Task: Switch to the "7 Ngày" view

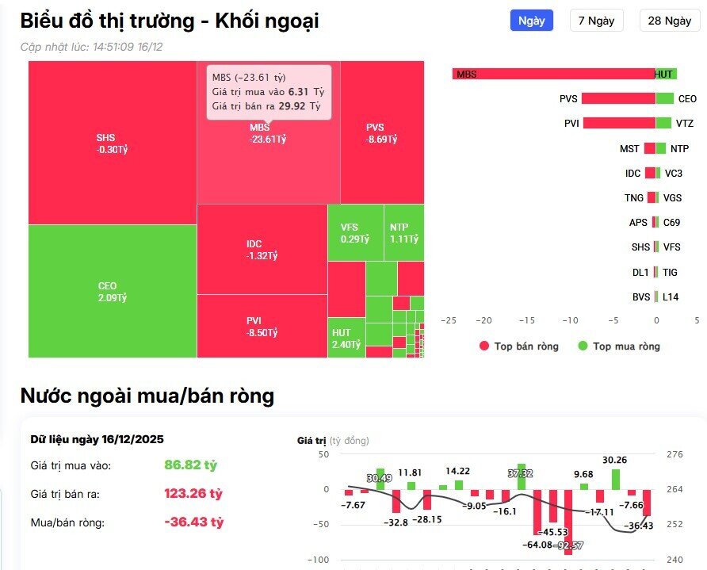Action: 596,21
